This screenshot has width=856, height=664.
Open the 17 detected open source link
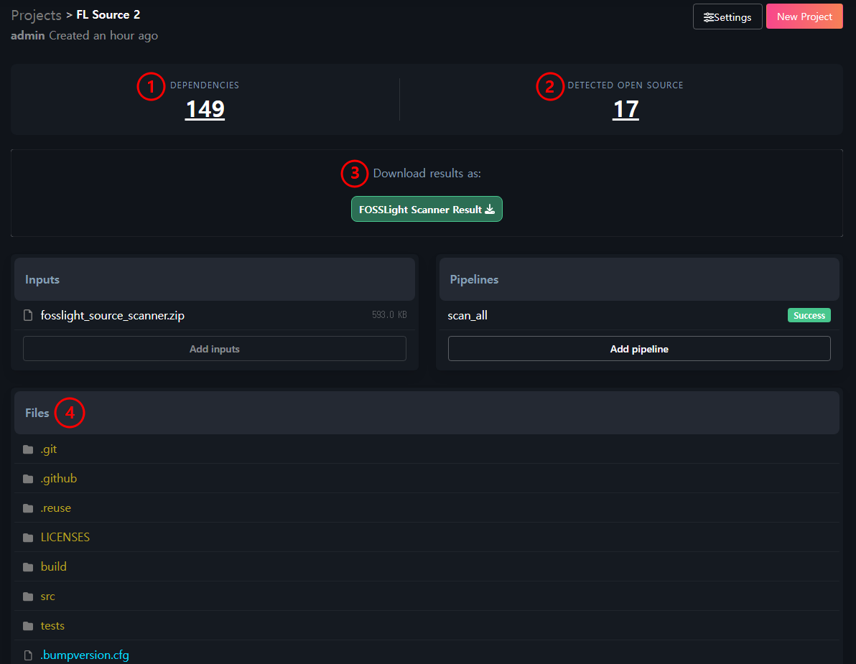pos(625,109)
